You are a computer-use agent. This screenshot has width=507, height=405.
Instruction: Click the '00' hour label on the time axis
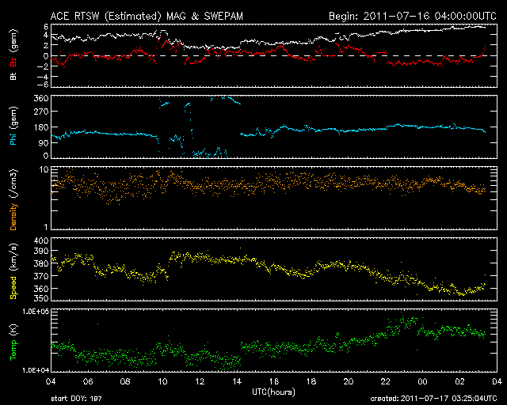pos(422,382)
